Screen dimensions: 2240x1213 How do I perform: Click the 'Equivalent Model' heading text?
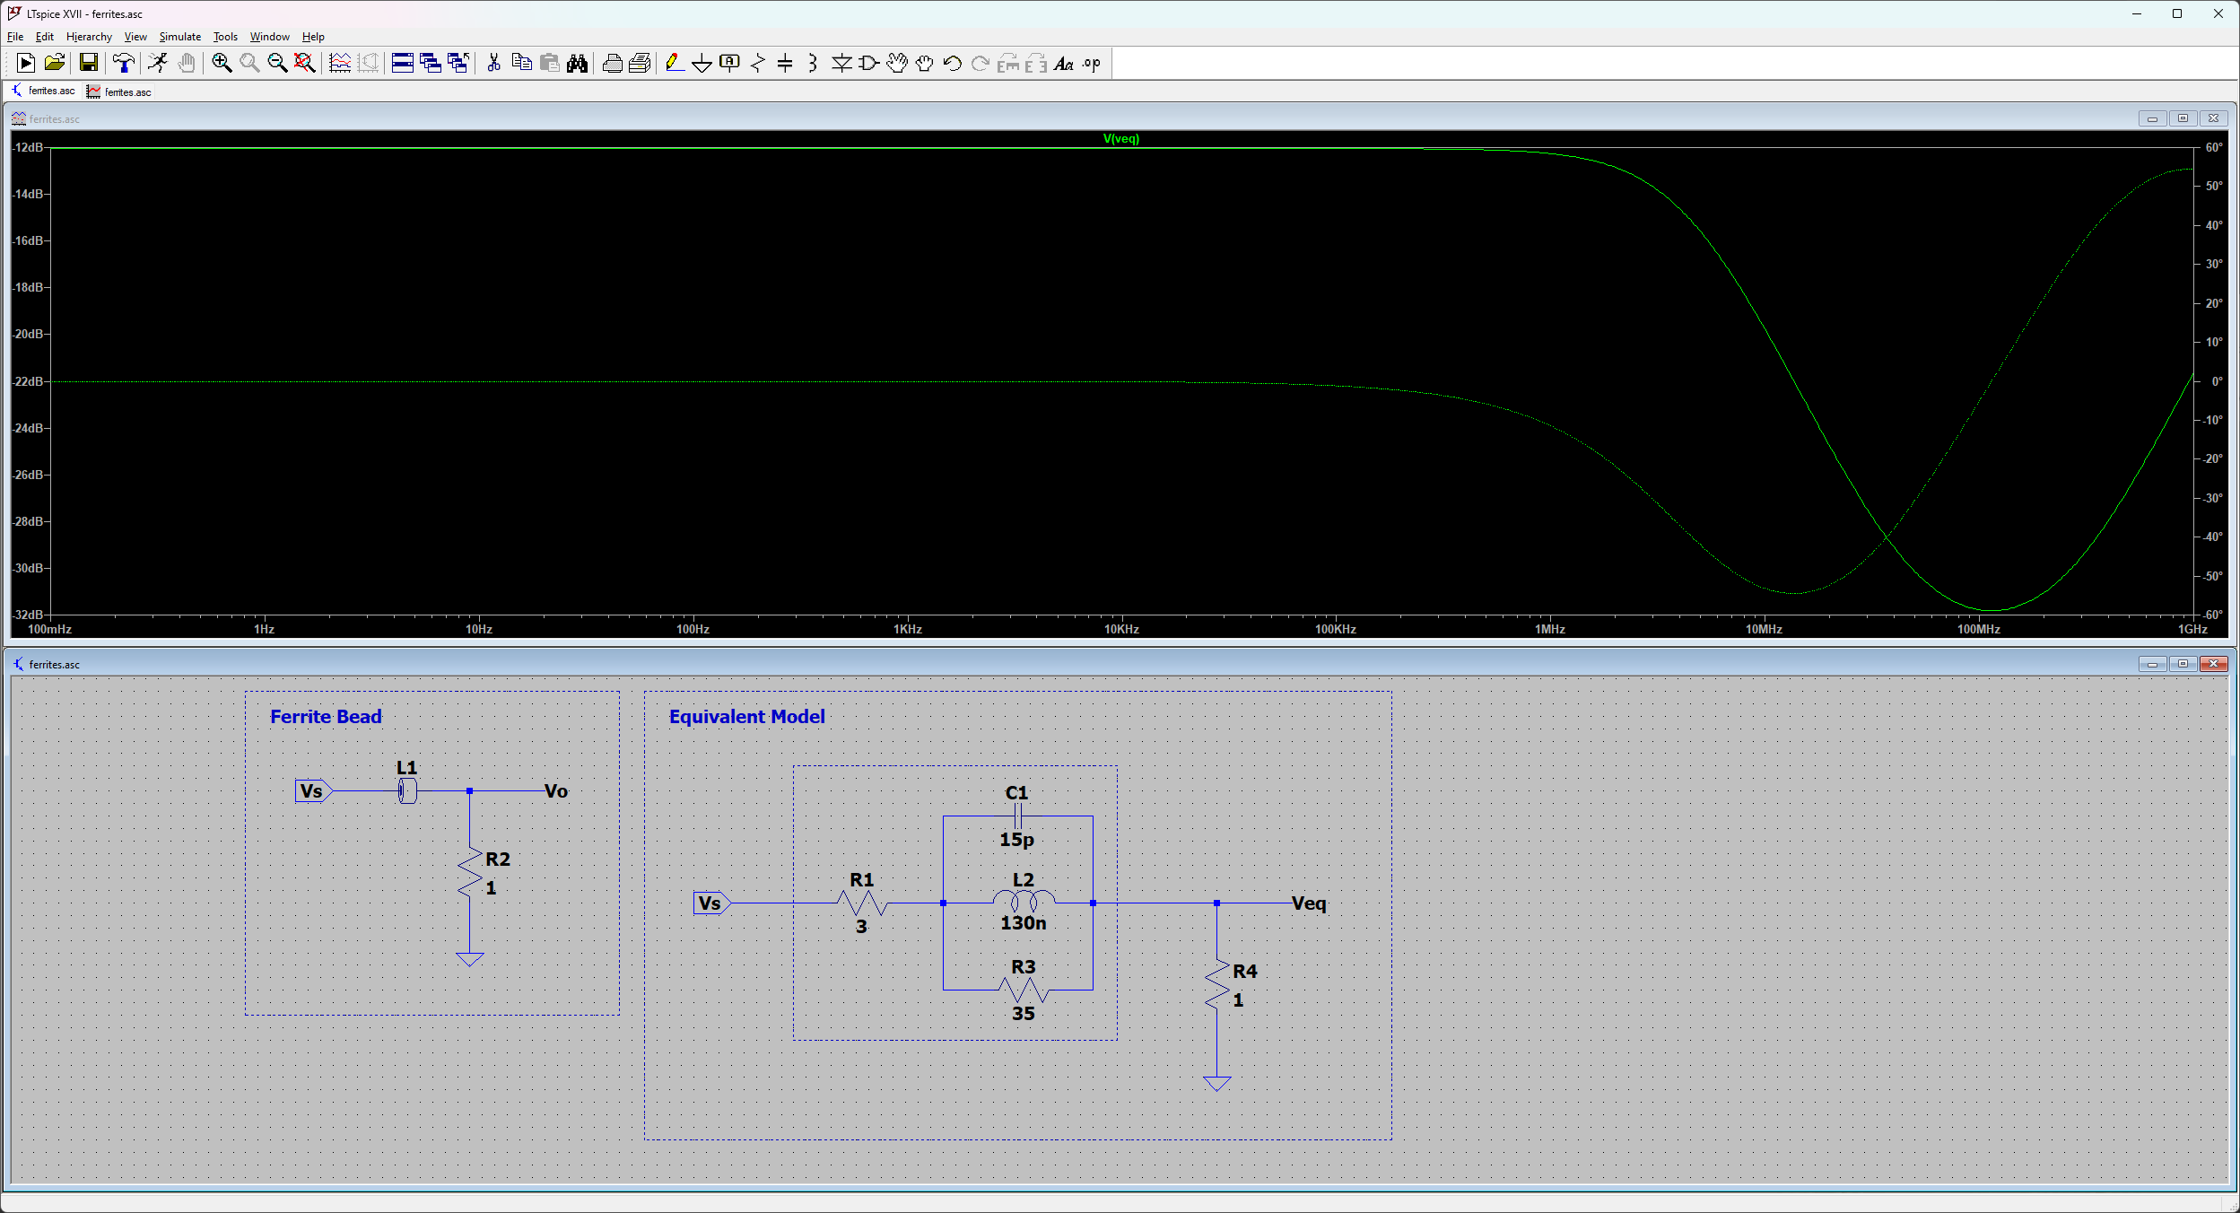pos(747,717)
